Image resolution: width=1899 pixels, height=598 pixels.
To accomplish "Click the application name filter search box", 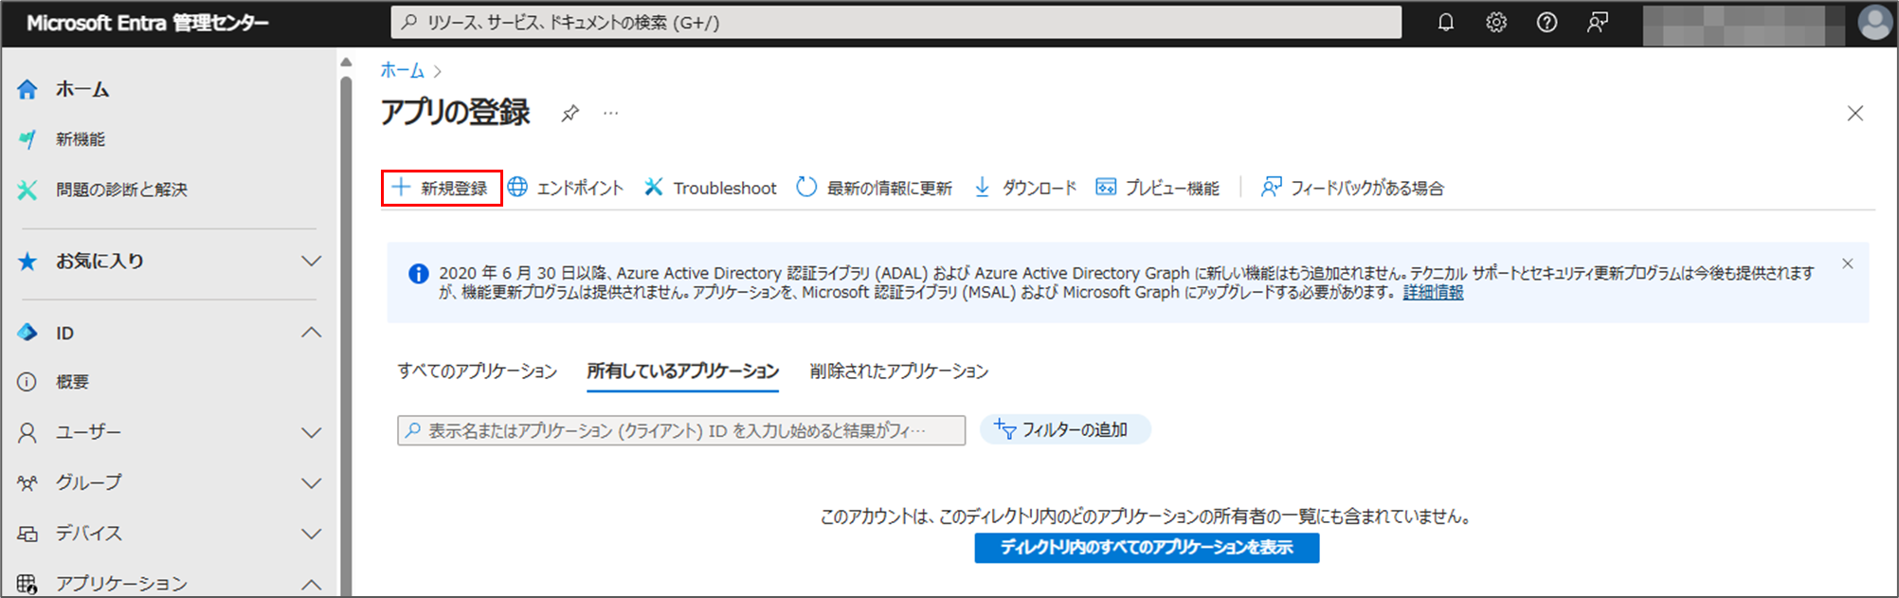I will [681, 430].
